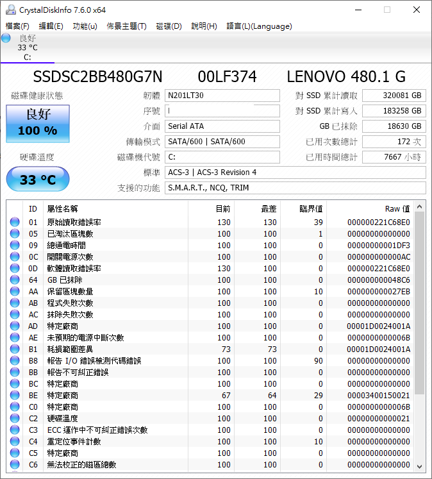
Task: Click the status icon for attribute 0D
Action: pyautogui.click(x=15, y=268)
